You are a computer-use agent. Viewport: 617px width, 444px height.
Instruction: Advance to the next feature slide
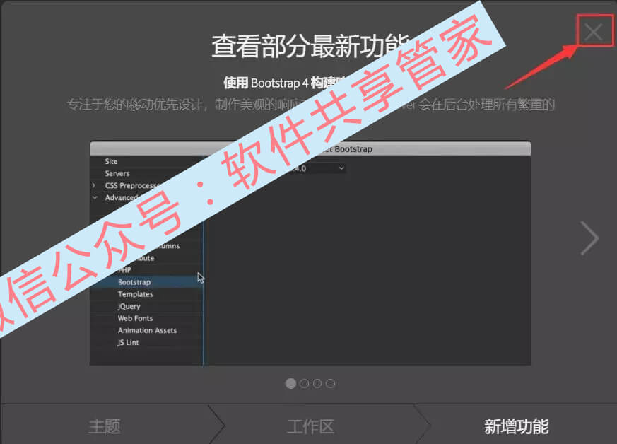click(x=590, y=238)
